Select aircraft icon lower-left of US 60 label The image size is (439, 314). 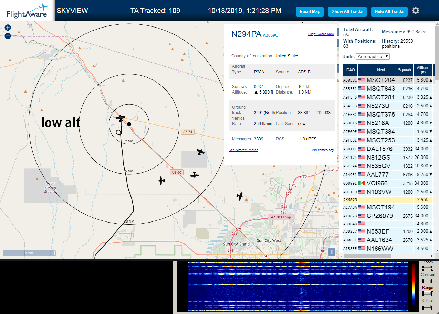161,180
